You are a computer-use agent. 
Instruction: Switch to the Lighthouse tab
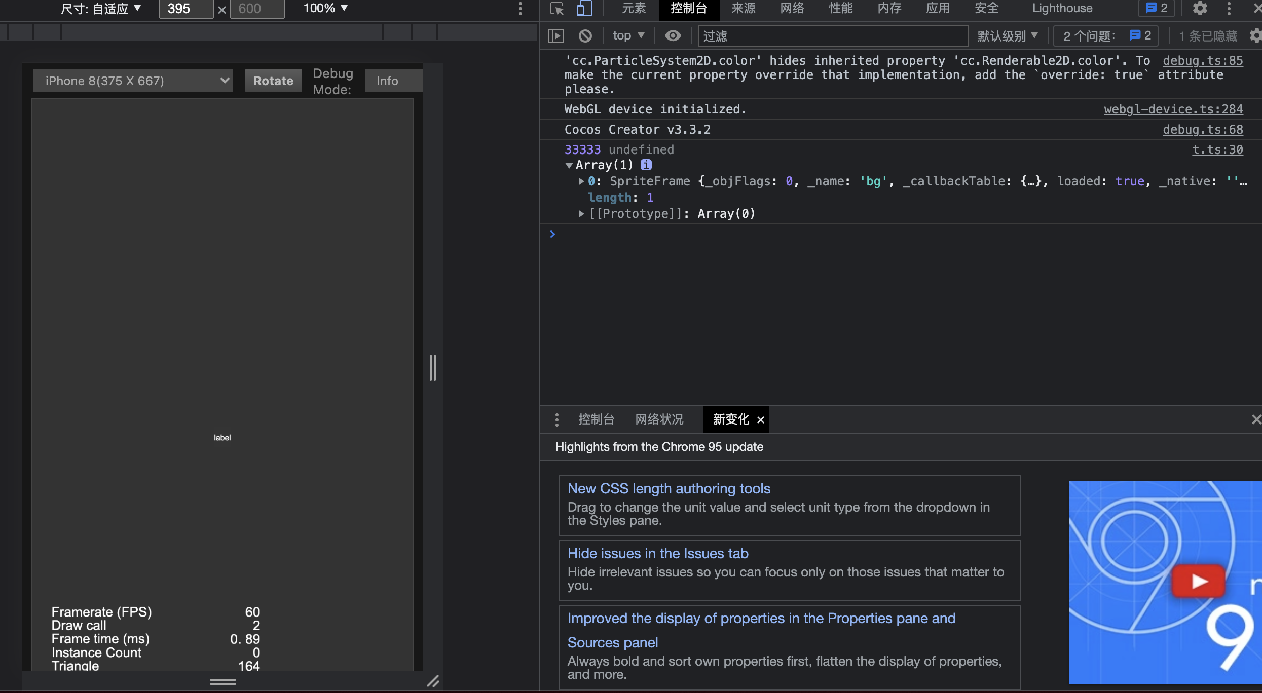click(x=1062, y=9)
